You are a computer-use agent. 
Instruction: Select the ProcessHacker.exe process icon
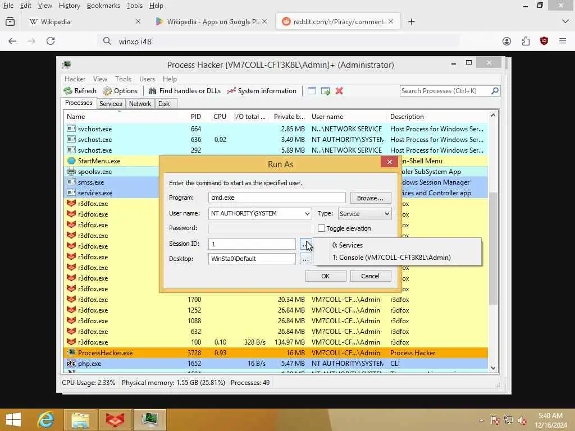71,353
